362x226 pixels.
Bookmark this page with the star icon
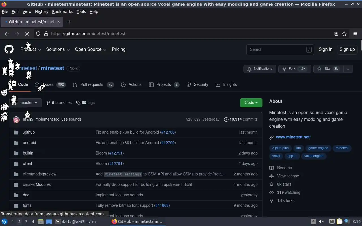pyautogui.click(x=344, y=34)
